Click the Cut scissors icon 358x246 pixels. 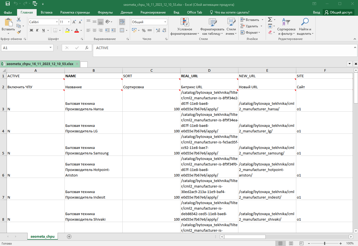pyautogui.click(x=19, y=20)
